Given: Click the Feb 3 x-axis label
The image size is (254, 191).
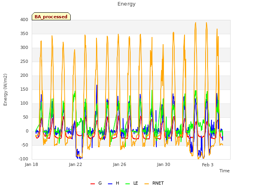Looking at the screenshot, I should [208, 165].
